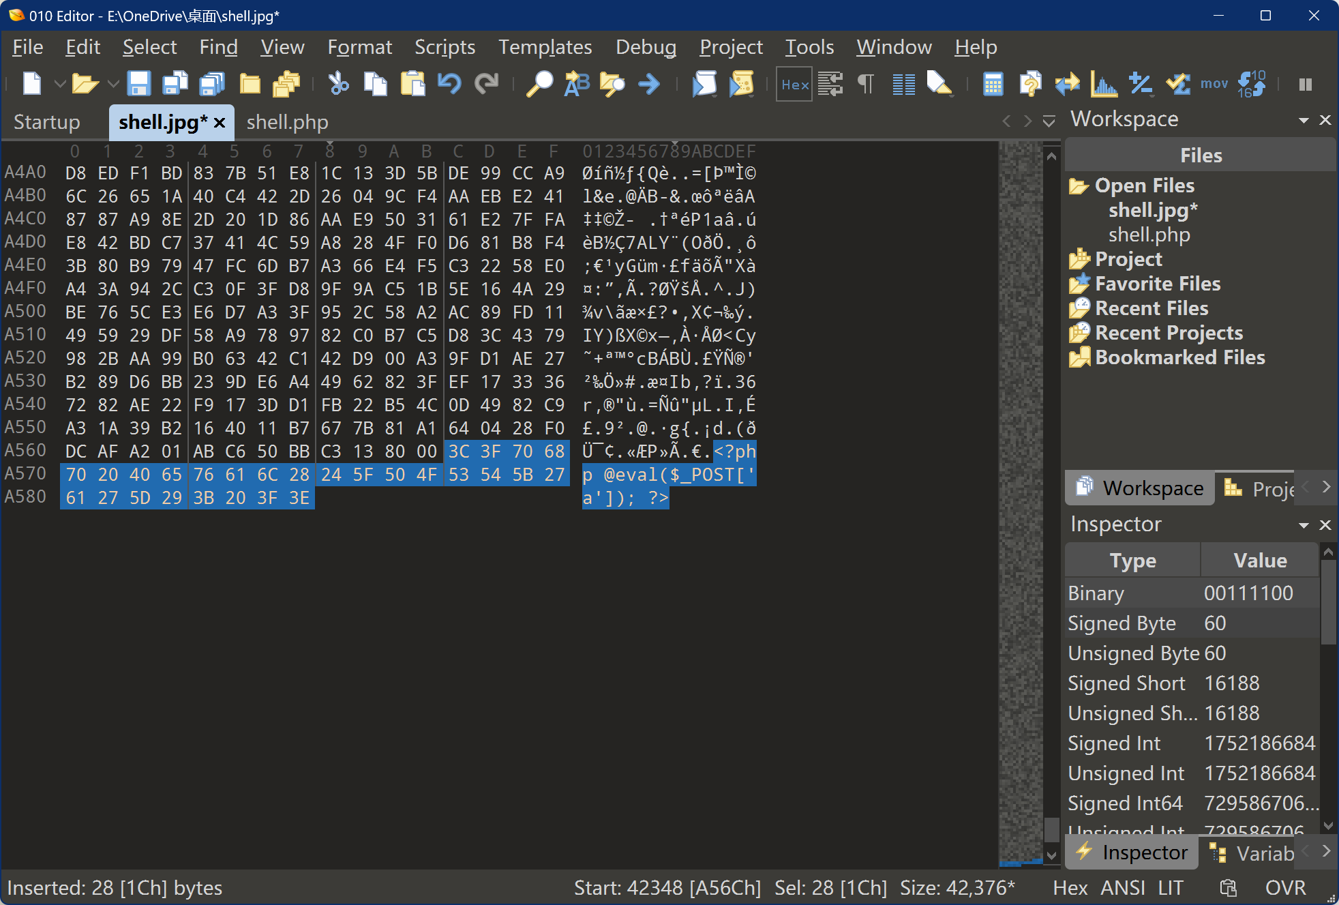Click the Cut scissors icon
Viewport: 1339px width, 905px height.
pyautogui.click(x=338, y=84)
